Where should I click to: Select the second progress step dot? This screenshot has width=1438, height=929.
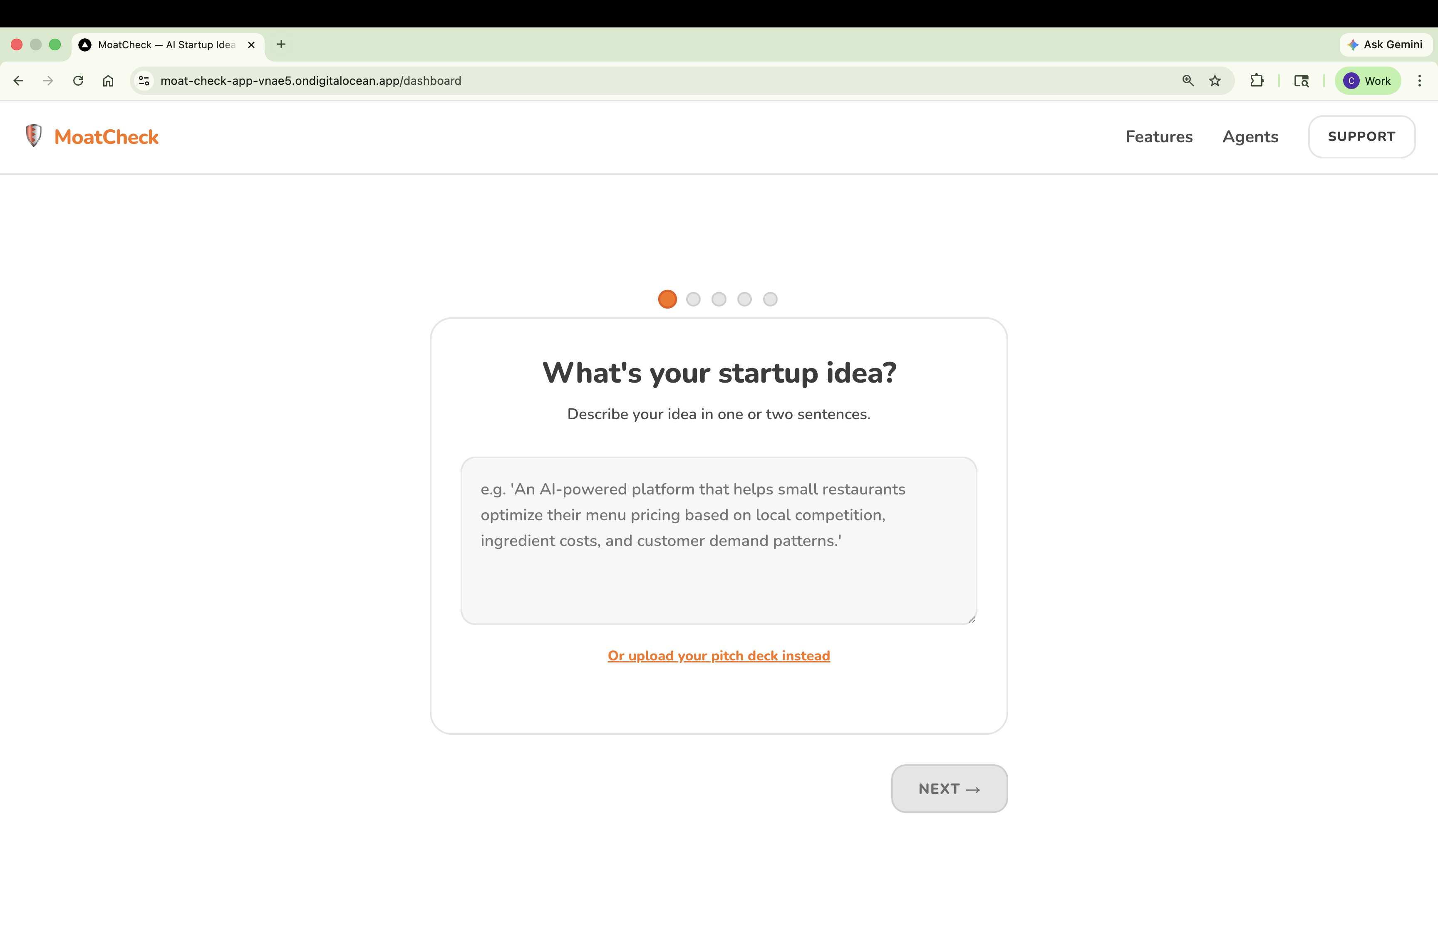[693, 299]
